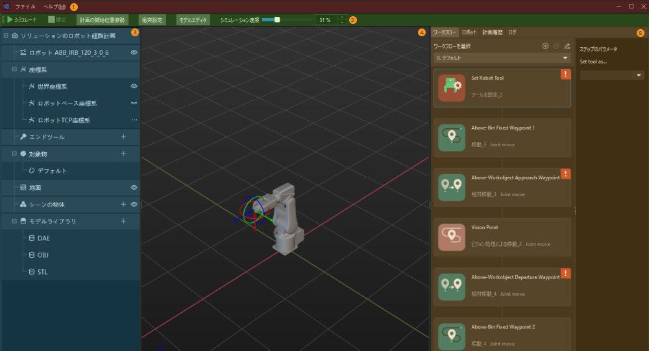Switch to the ロボット tab
The image size is (649, 351).
click(x=469, y=32)
